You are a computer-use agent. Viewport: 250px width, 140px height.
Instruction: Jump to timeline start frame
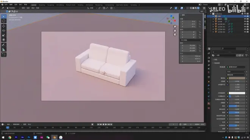tap(98, 125)
